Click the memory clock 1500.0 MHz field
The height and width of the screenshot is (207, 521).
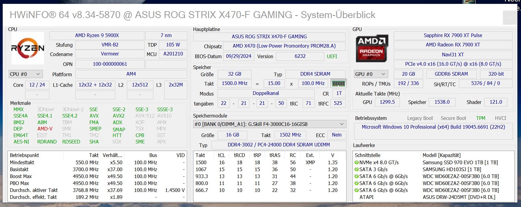pyautogui.click(x=235, y=83)
